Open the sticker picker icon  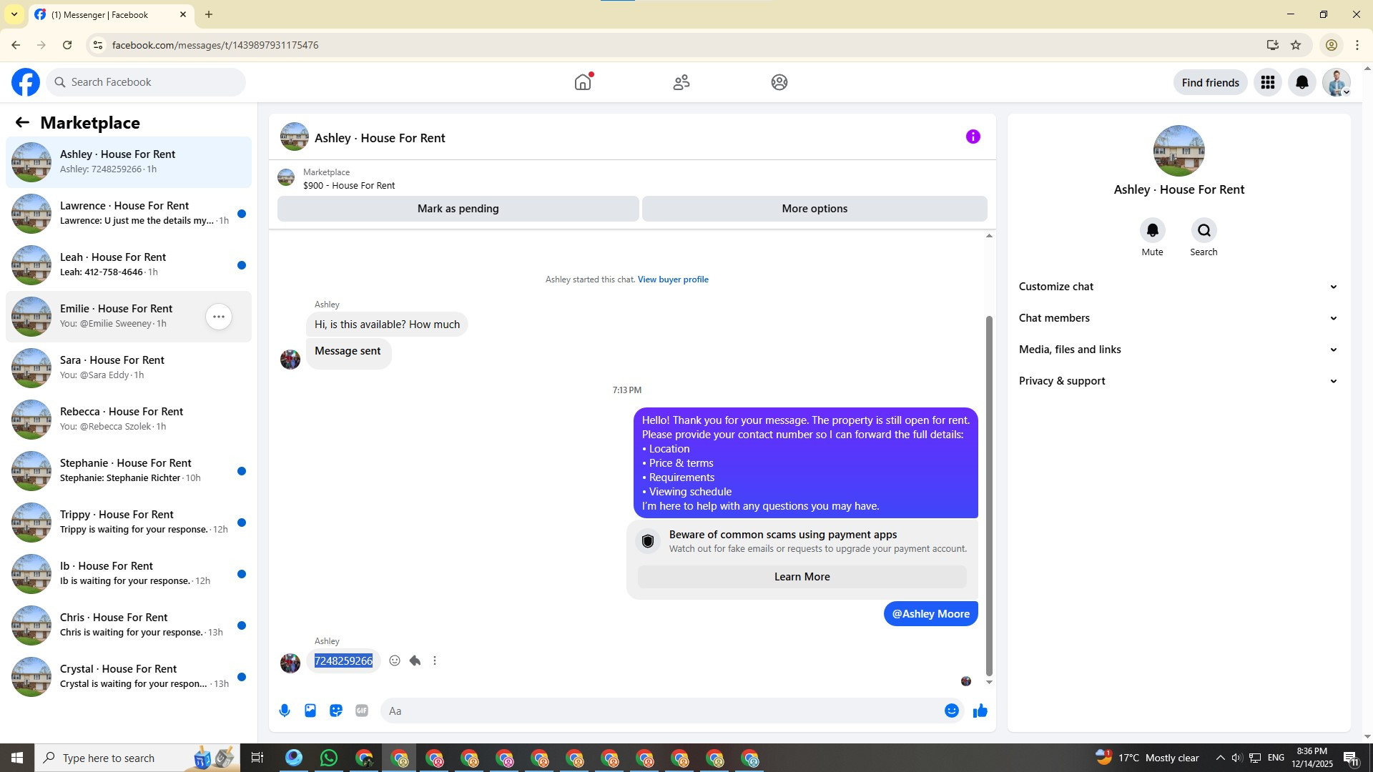(336, 711)
